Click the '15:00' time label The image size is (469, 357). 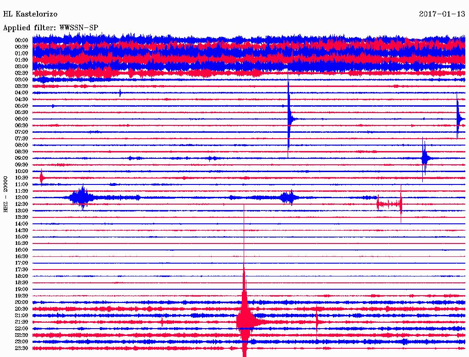pyautogui.click(x=22, y=237)
